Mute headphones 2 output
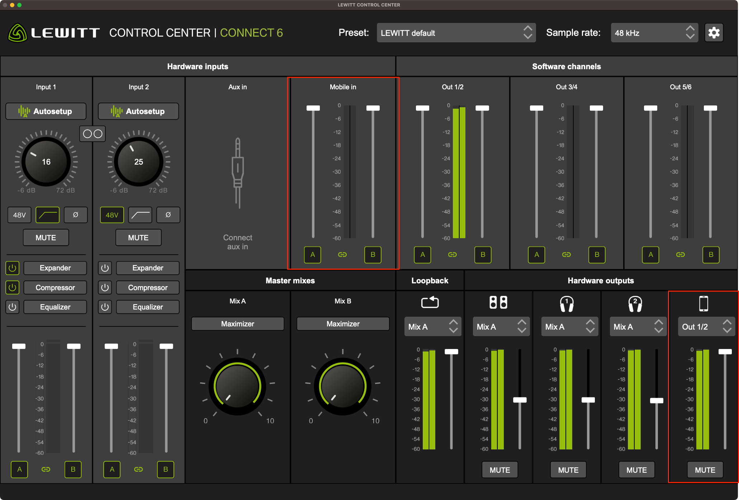This screenshot has height=500, width=739. coord(637,470)
